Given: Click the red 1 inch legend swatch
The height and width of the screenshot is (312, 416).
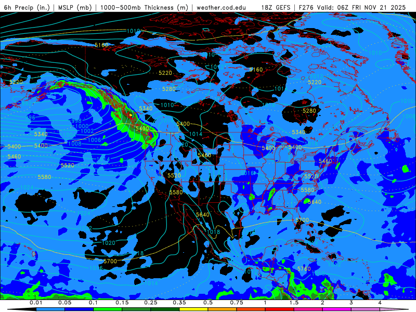Looking at the screenshot, I should click(280, 309).
